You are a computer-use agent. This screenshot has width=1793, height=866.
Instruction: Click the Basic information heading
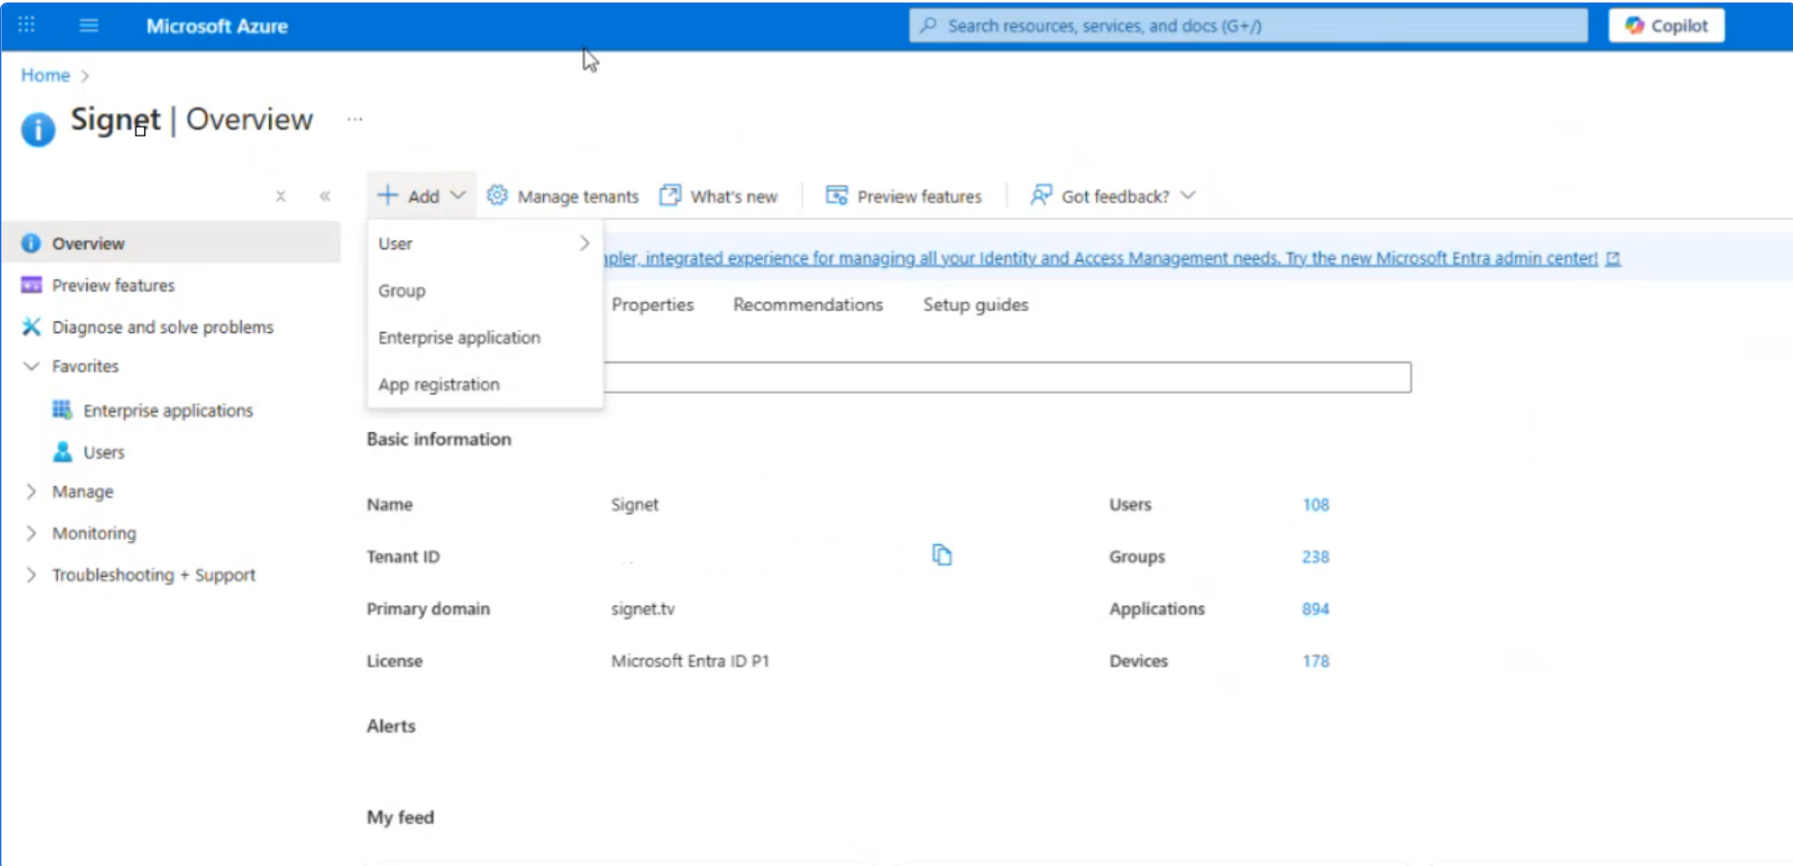(439, 439)
